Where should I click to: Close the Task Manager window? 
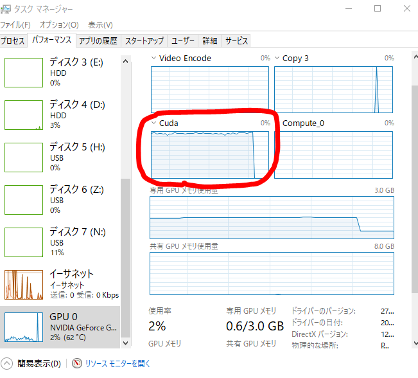[x=407, y=8]
